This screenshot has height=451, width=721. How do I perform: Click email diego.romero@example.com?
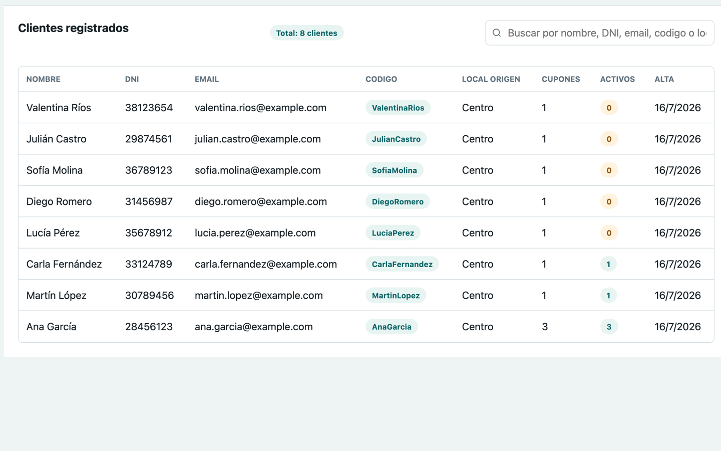click(261, 201)
